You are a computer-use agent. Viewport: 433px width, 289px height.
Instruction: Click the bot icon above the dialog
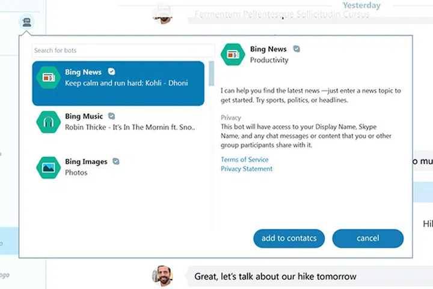click(26, 23)
